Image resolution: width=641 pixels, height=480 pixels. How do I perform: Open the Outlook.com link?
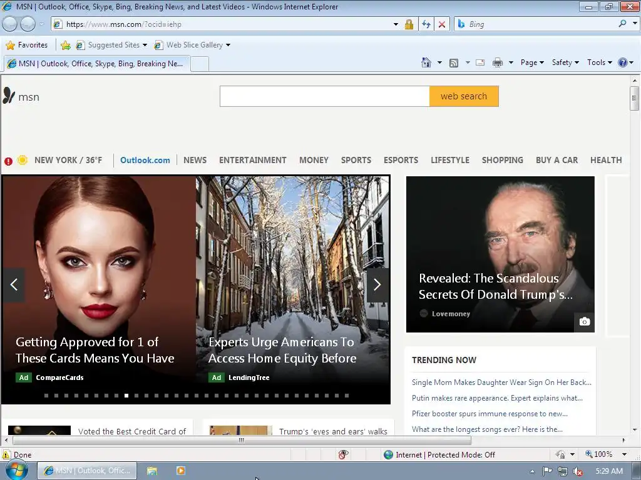coord(145,160)
